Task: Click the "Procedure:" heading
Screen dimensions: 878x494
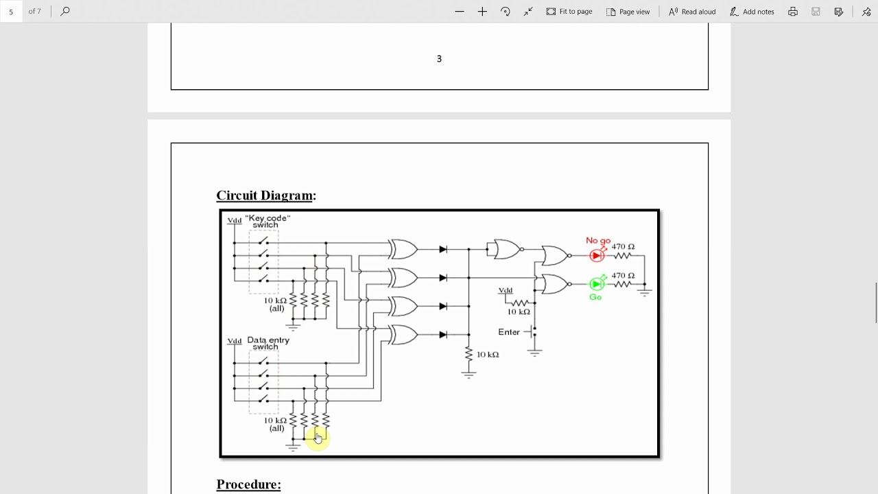Action: pos(248,484)
